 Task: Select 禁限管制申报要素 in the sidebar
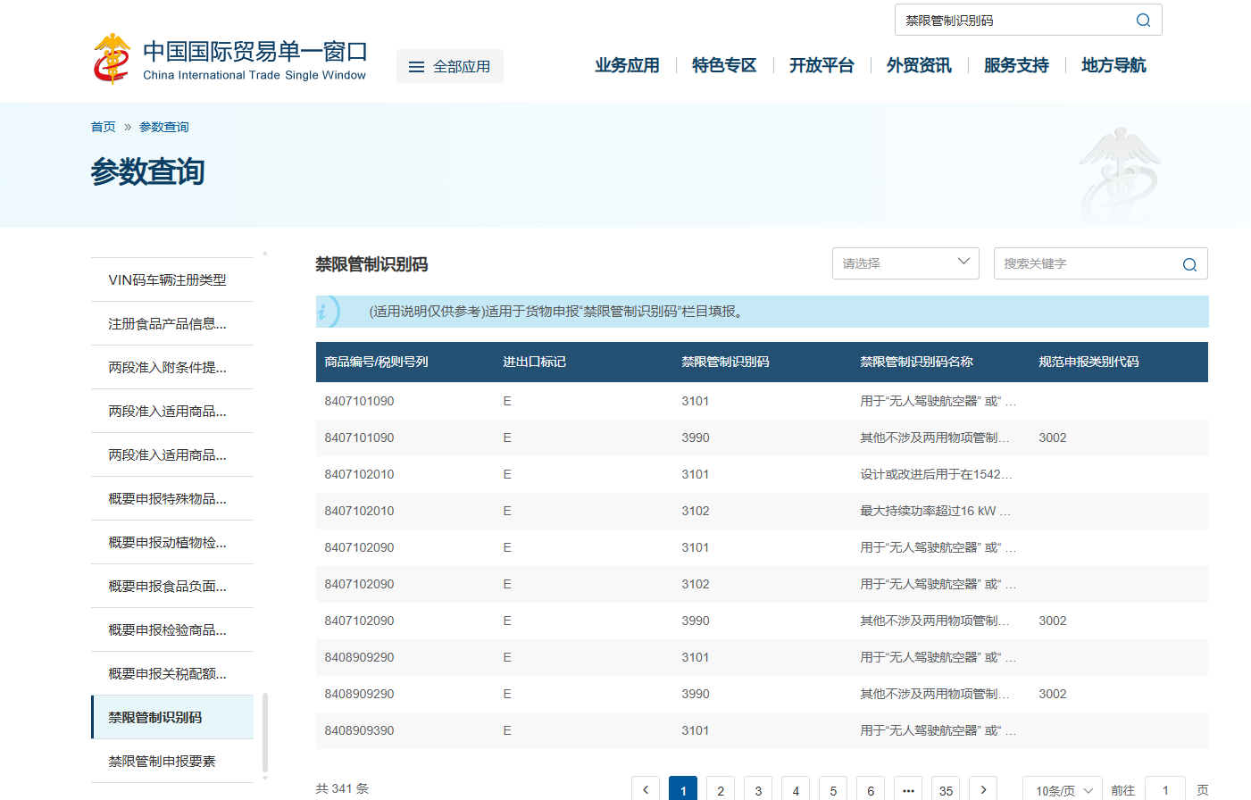pyautogui.click(x=172, y=761)
